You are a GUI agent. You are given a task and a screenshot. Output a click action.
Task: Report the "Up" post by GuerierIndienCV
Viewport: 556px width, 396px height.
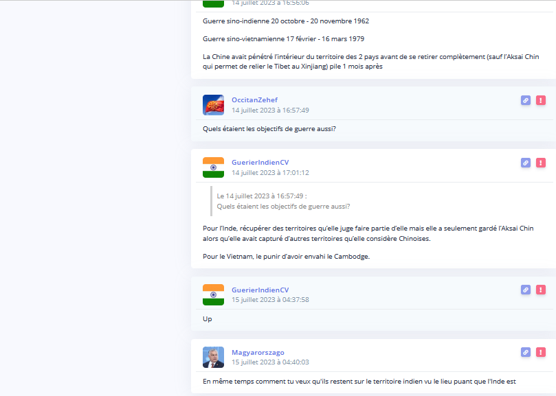[x=540, y=290]
